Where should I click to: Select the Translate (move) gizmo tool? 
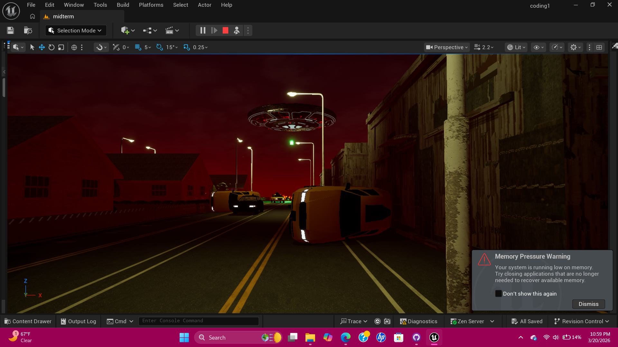42,47
